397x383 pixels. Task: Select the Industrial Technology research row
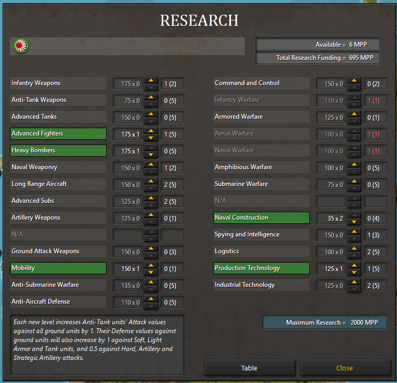(x=262, y=285)
